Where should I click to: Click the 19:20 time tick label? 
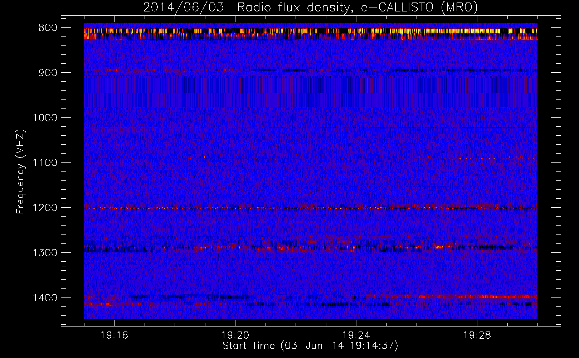pos(235,335)
